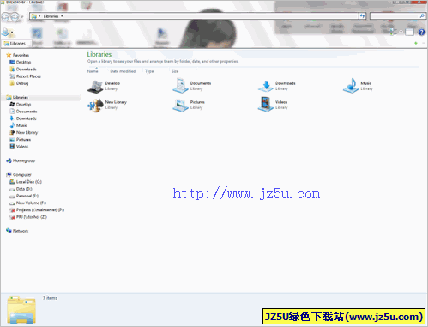Select Desktop under Favorites
Image resolution: width=428 pixels, height=327 pixels.
click(x=23, y=62)
